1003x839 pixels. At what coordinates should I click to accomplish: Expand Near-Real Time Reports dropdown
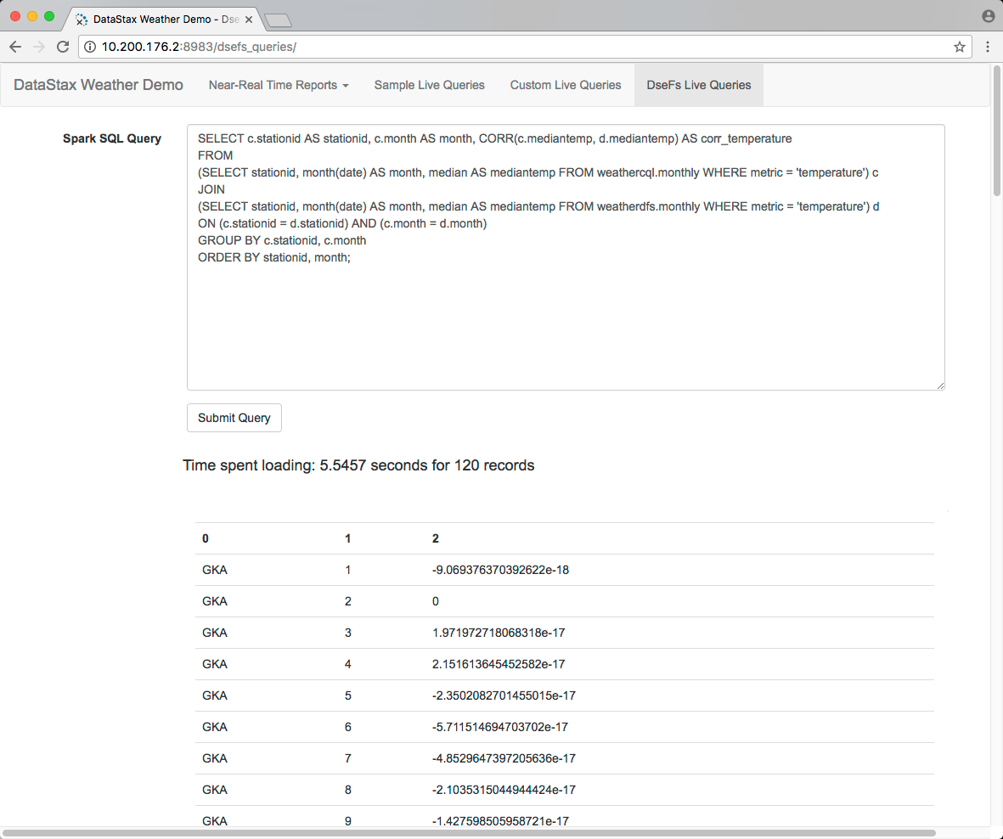pyautogui.click(x=279, y=85)
